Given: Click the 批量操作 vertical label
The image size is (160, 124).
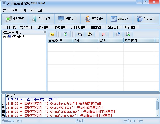Looking at the screenshot, I should point(3,110).
